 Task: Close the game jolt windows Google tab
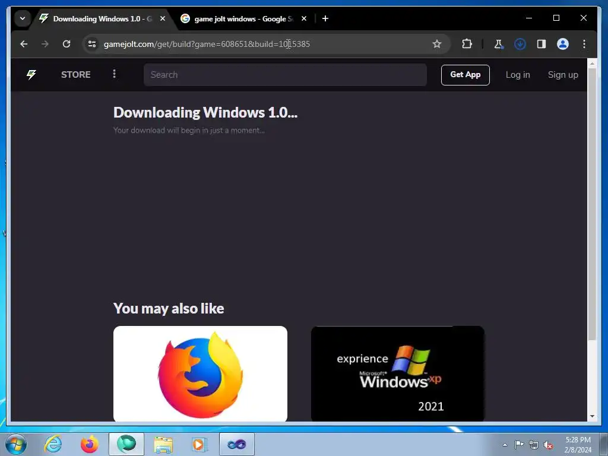pos(304,18)
